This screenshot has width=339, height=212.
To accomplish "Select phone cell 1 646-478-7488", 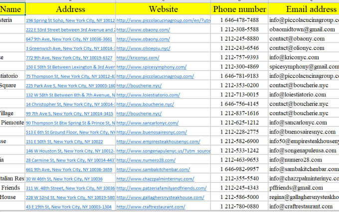I will pos(240,20).
